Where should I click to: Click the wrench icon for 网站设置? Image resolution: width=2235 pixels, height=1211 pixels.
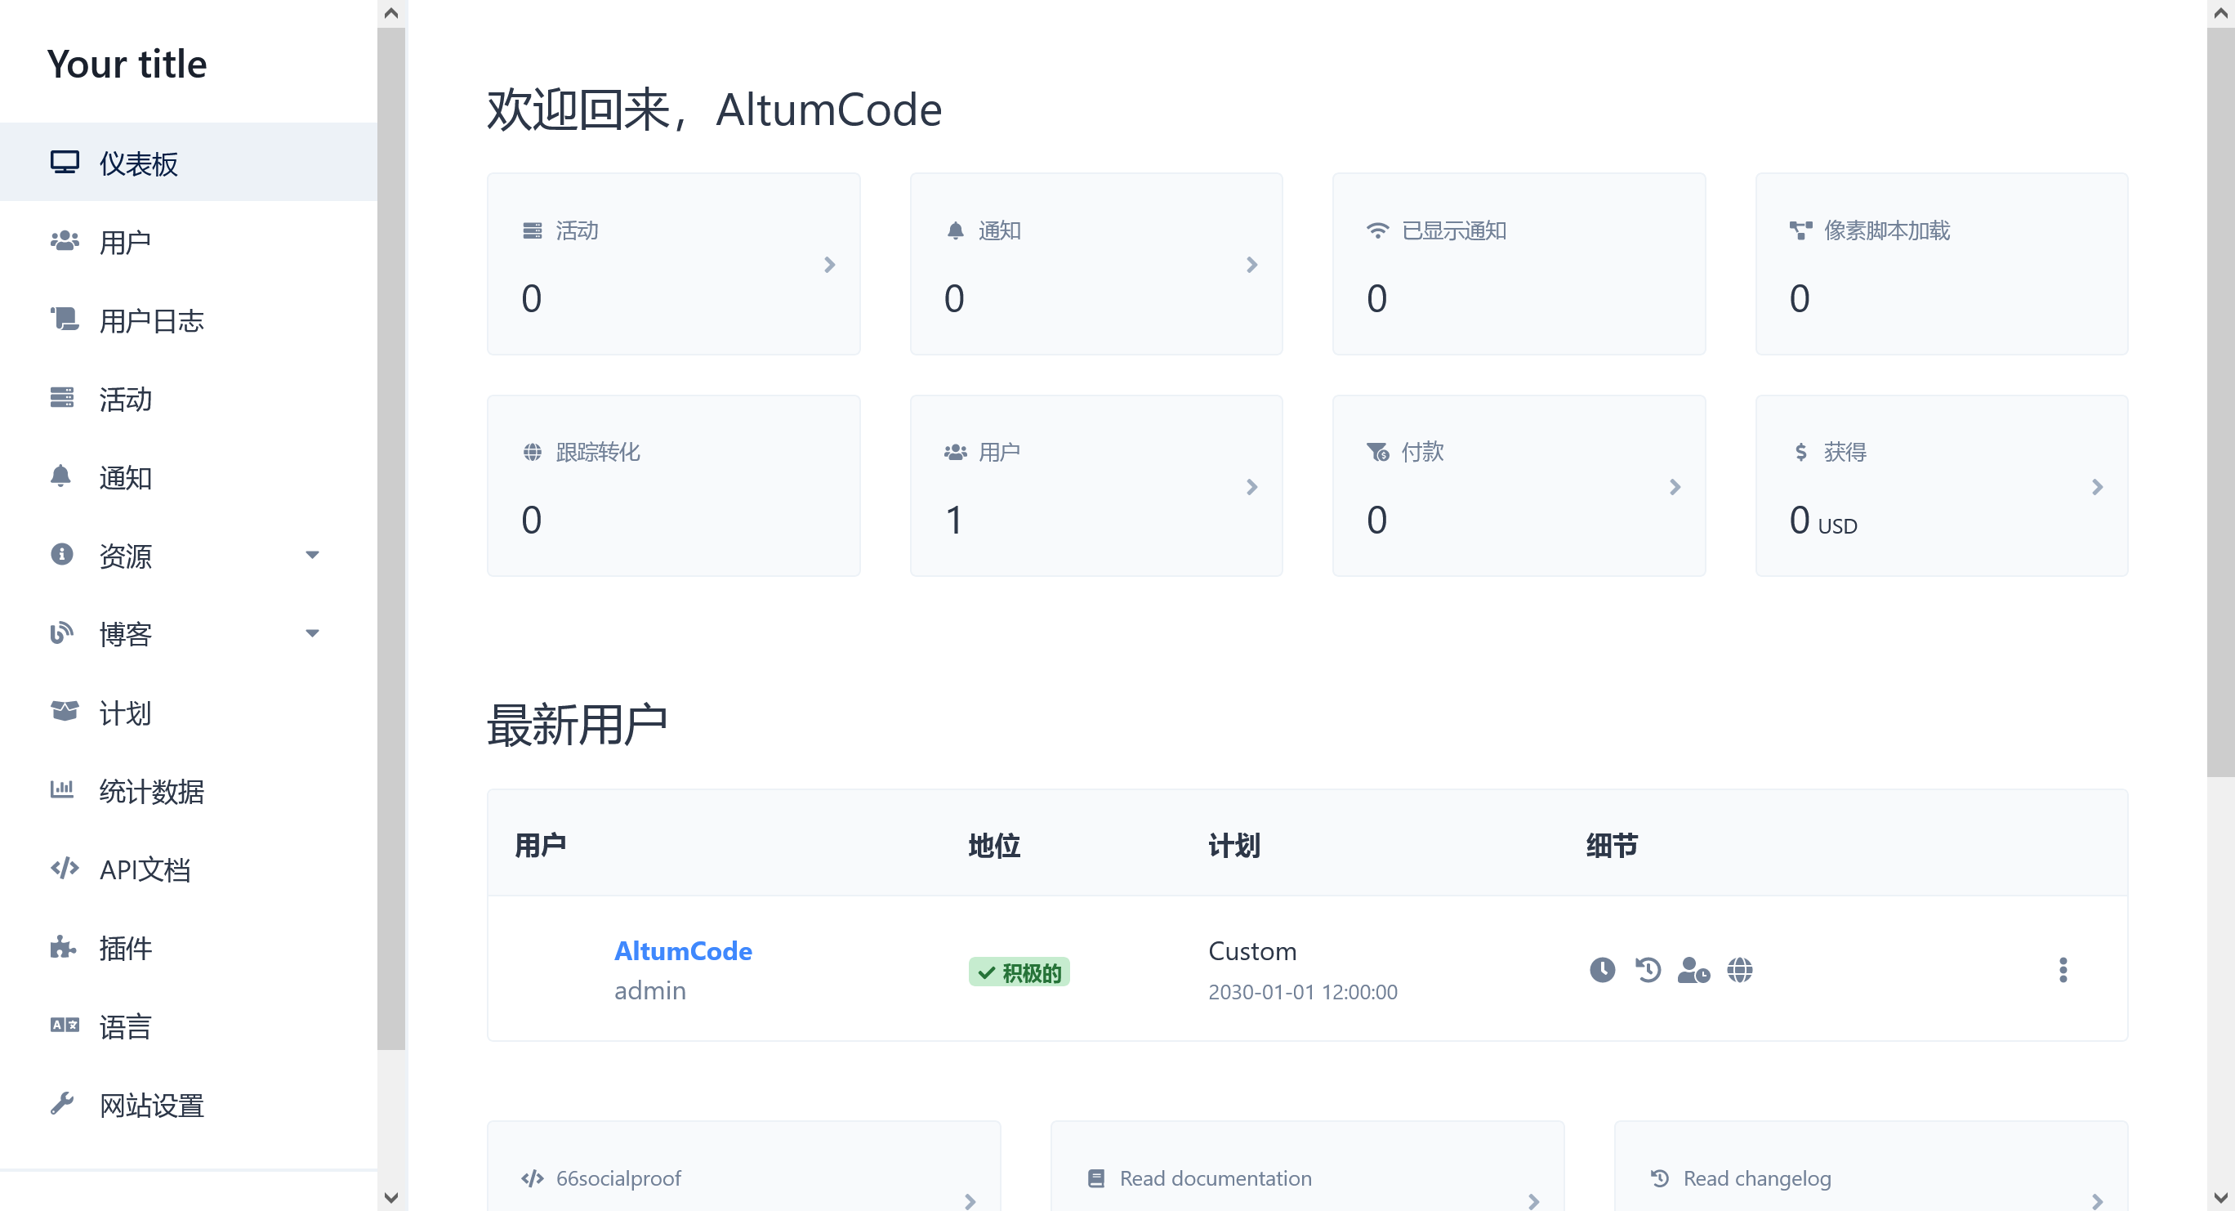[x=61, y=1104]
